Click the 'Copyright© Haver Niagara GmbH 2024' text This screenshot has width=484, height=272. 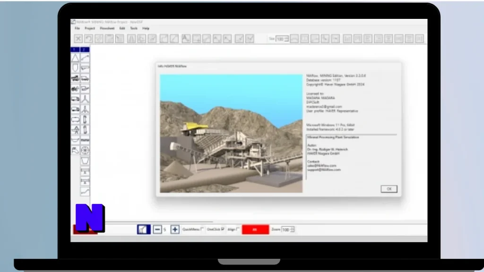335,85
